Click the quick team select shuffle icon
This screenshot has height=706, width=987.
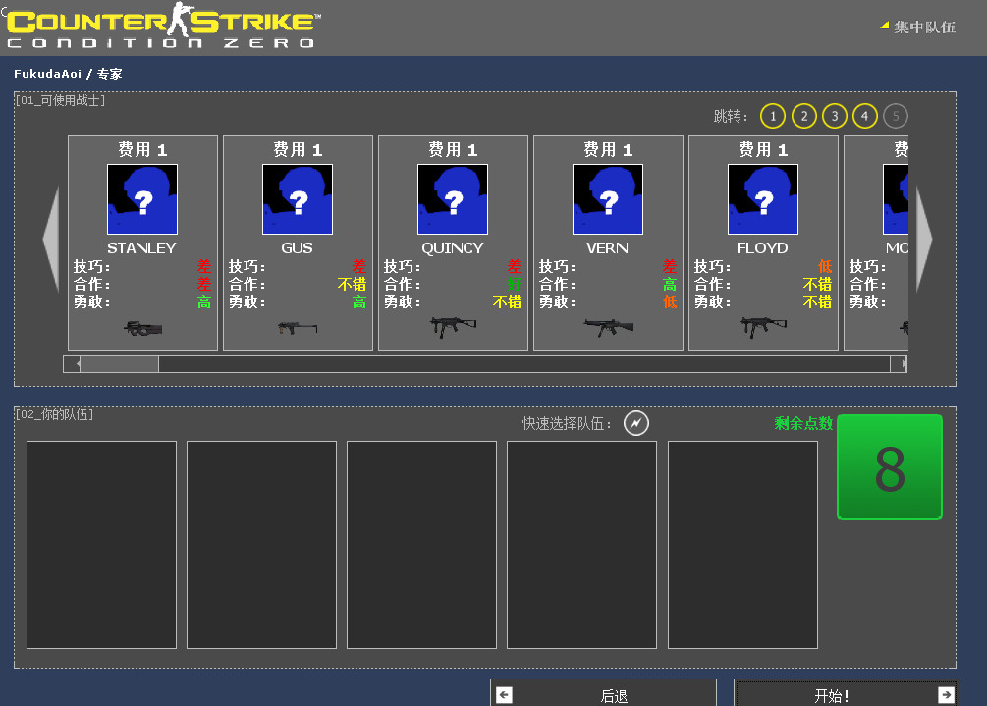pos(635,424)
